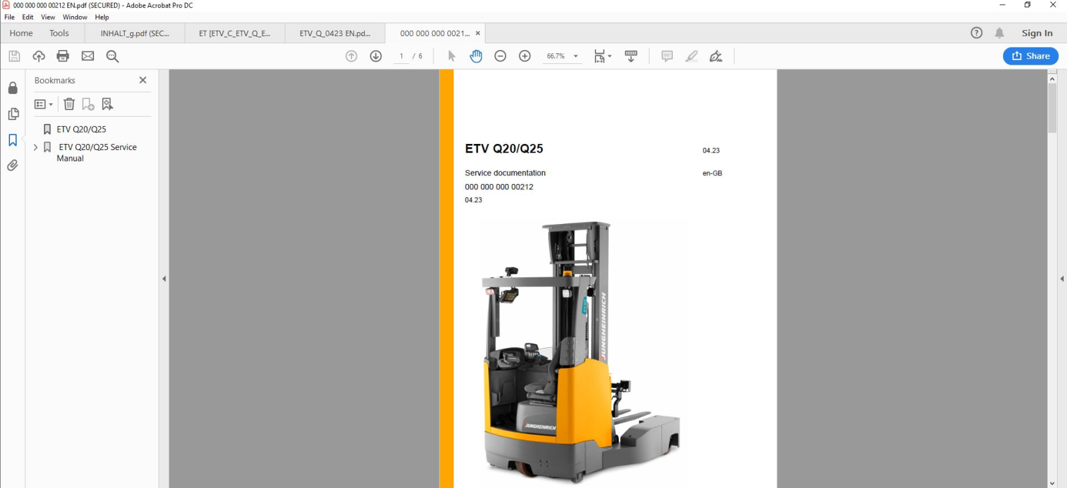Print the document using printer icon
1067x488 pixels.
coord(63,56)
